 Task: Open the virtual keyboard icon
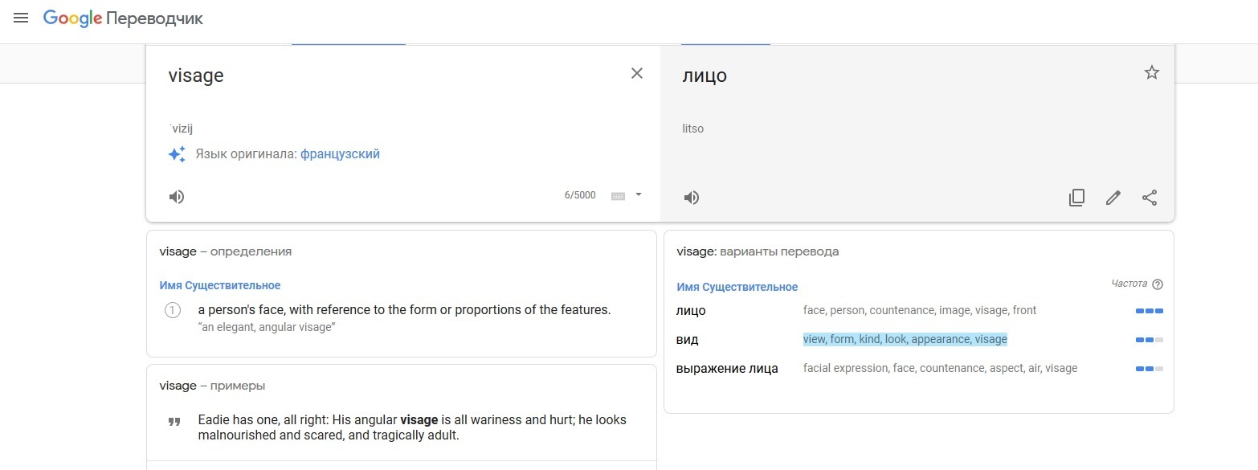point(618,195)
